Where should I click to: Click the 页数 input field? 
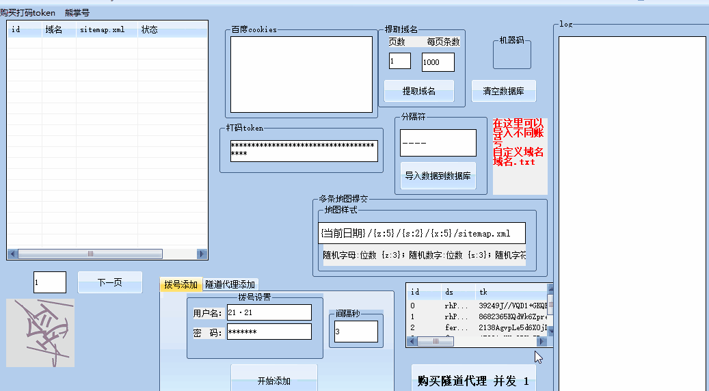coord(400,61)
